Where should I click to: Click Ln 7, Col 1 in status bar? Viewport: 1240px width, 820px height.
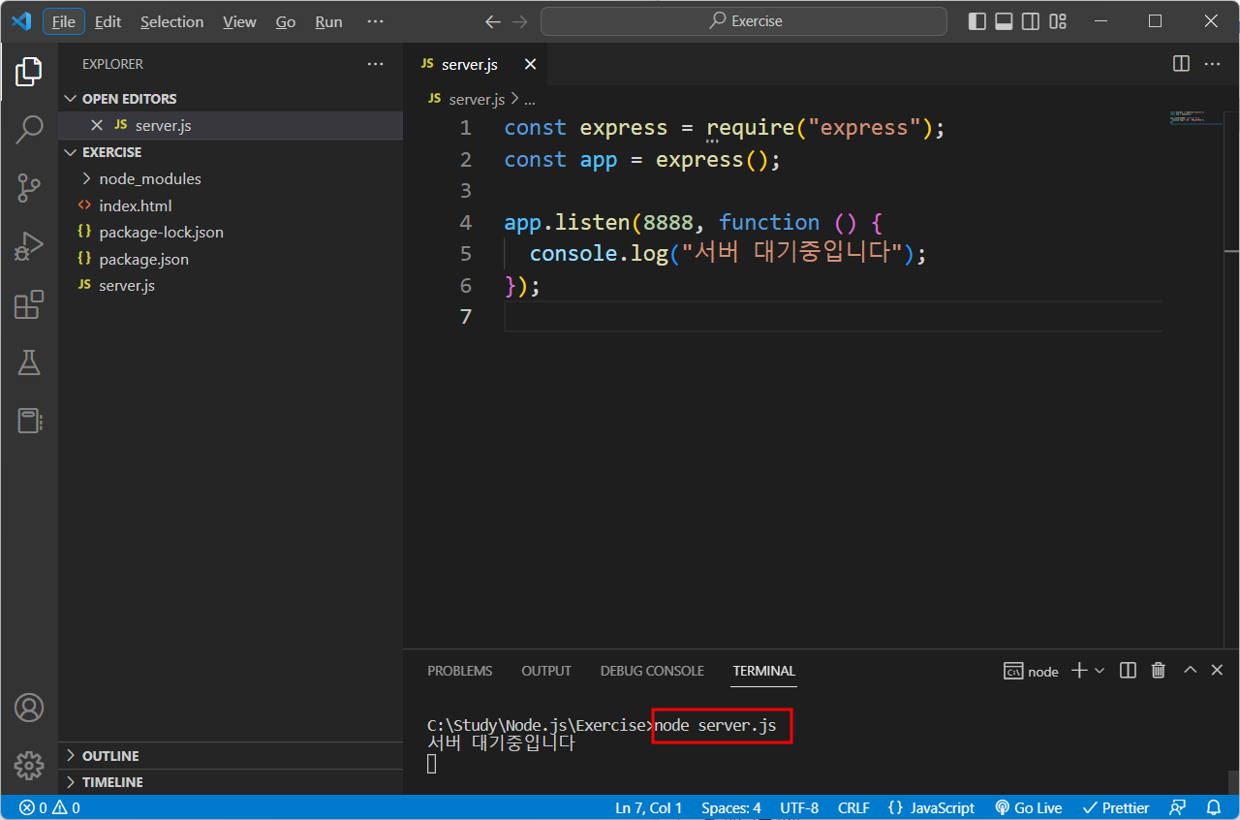tap(649, 807)
